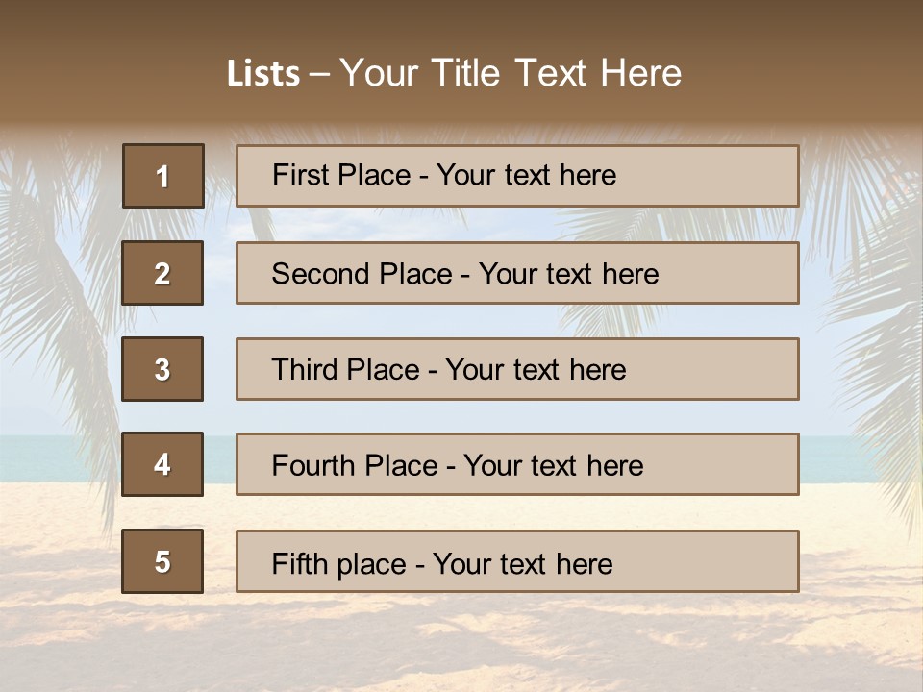Click 'Your Title Text Here' title text

tap(511, 73)
